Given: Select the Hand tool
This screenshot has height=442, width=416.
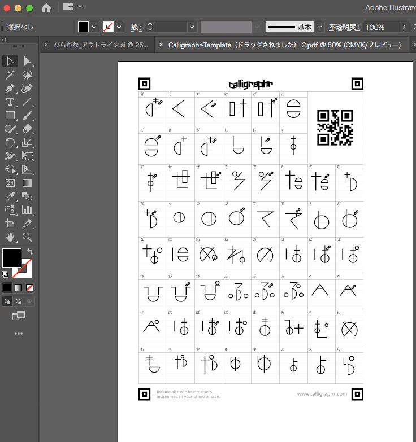Looking at the screenshot, I should click(x=10, y=237).
